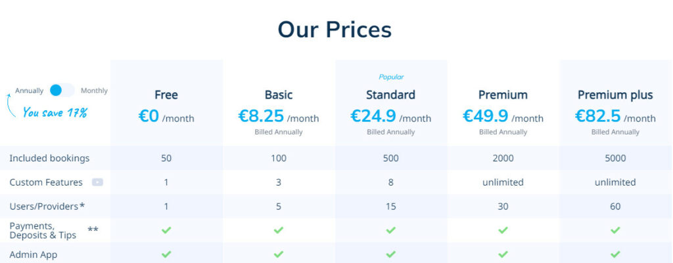Select the Standard plan heading
The image size is (673, 263).
click(x=390, y=94)
